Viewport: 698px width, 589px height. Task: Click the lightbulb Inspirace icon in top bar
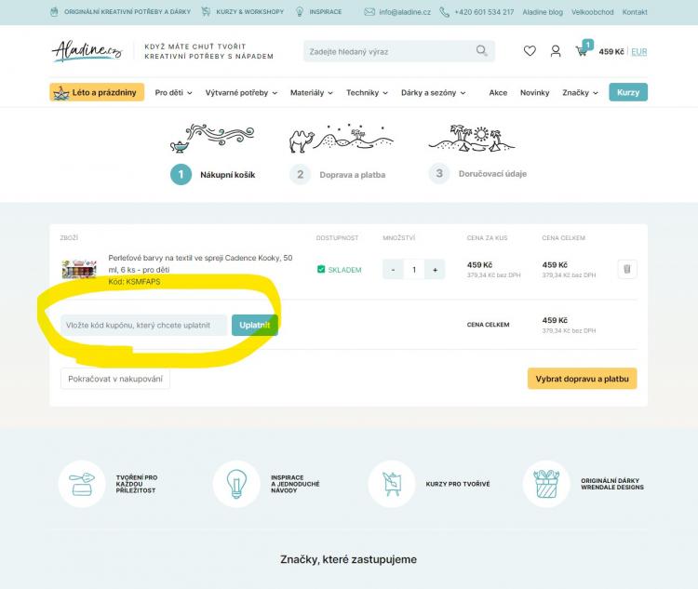[300, 12]
